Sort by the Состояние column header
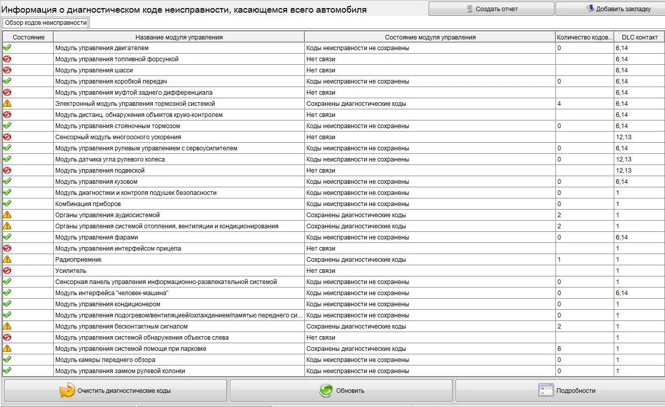This screenshot has width=665, height=407. (x=28, y=37)
